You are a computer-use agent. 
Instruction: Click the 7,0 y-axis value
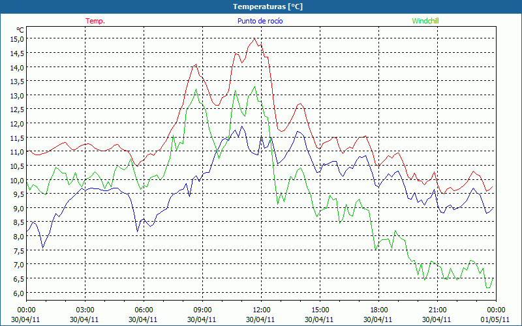pyautogui.click(x=18, y=265)
